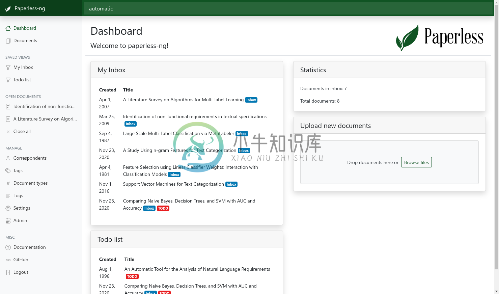This screenshot has width=499, height=294.
Task: Click 'Large Scale Multi-Label Classification via MetaLabeler' title
Action: coord(178,133)
